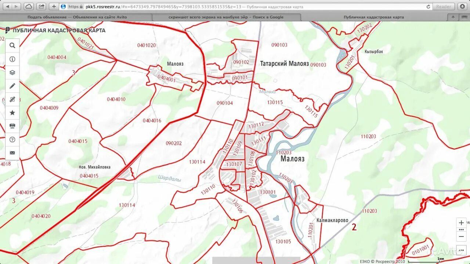Screen dimensions: 470x264
Task: Select the Публичная кадастровая карта tab
Action: coord(374,17)
